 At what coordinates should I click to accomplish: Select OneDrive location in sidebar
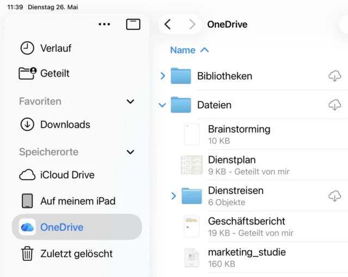[77, 227]
